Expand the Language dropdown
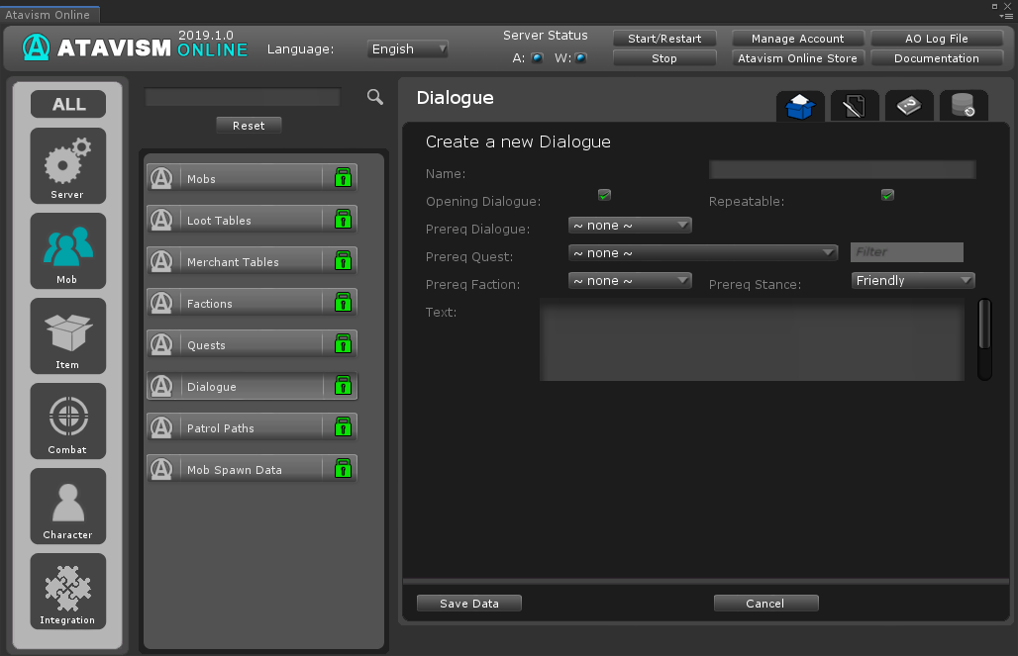 click(408, 48)
